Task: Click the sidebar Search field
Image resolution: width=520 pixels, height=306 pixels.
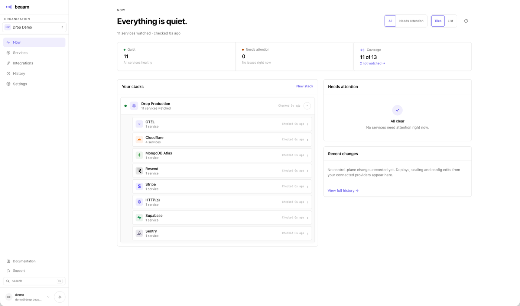Action: pyautogui.click(x=34, y=281)
